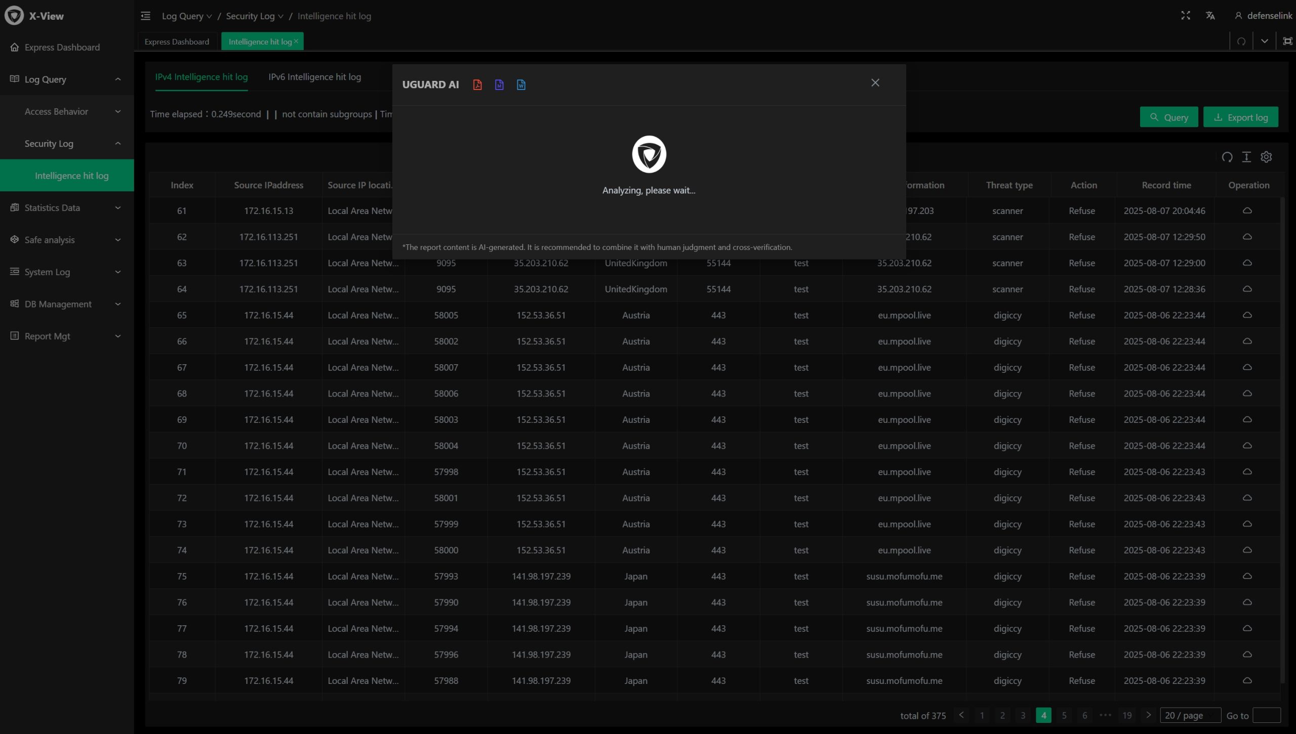This screenshot has width=1296, height=734.
Task: Enter fullscreen using top bar icon
Action: coord(1186,16)
